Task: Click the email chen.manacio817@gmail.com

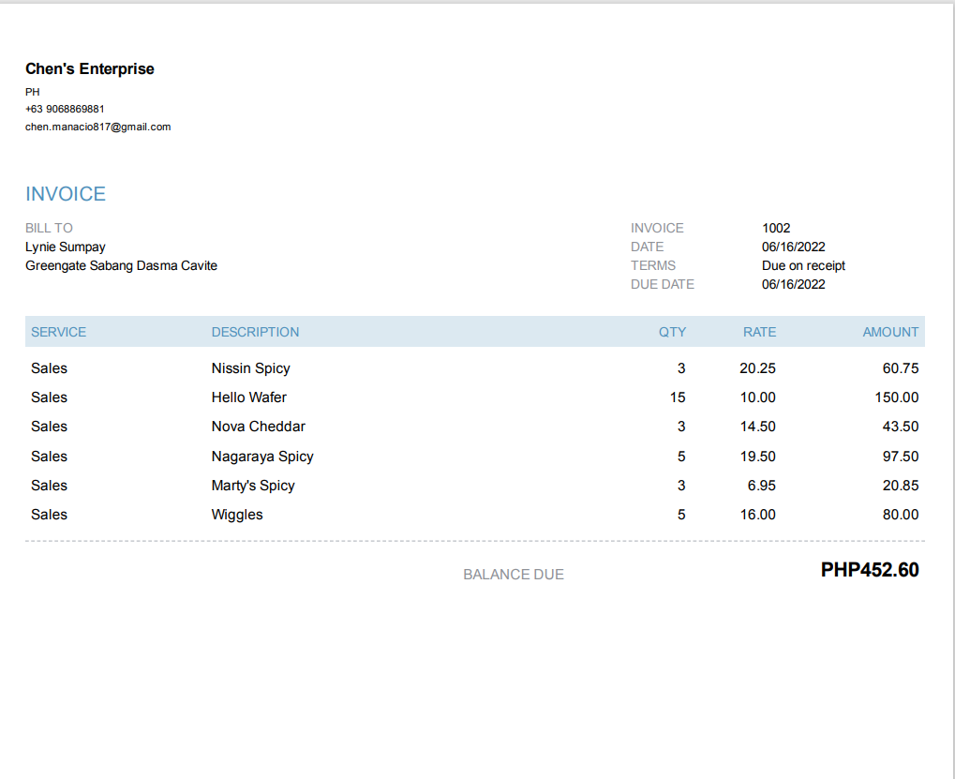Action: point(98,127)
